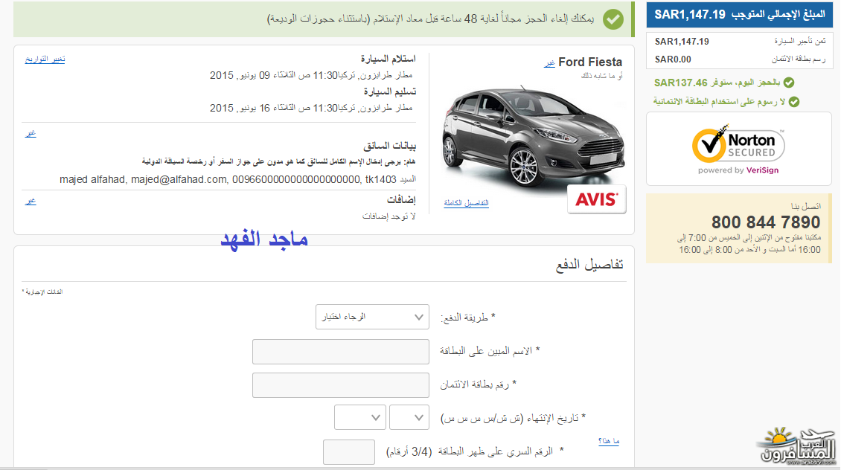Focus the credit card number field
This screenshot has height=470, width=841.
(x=341, y=385)
